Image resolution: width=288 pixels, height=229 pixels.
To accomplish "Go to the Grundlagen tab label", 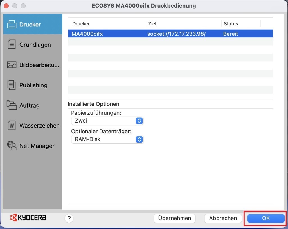I will (35, 45).
